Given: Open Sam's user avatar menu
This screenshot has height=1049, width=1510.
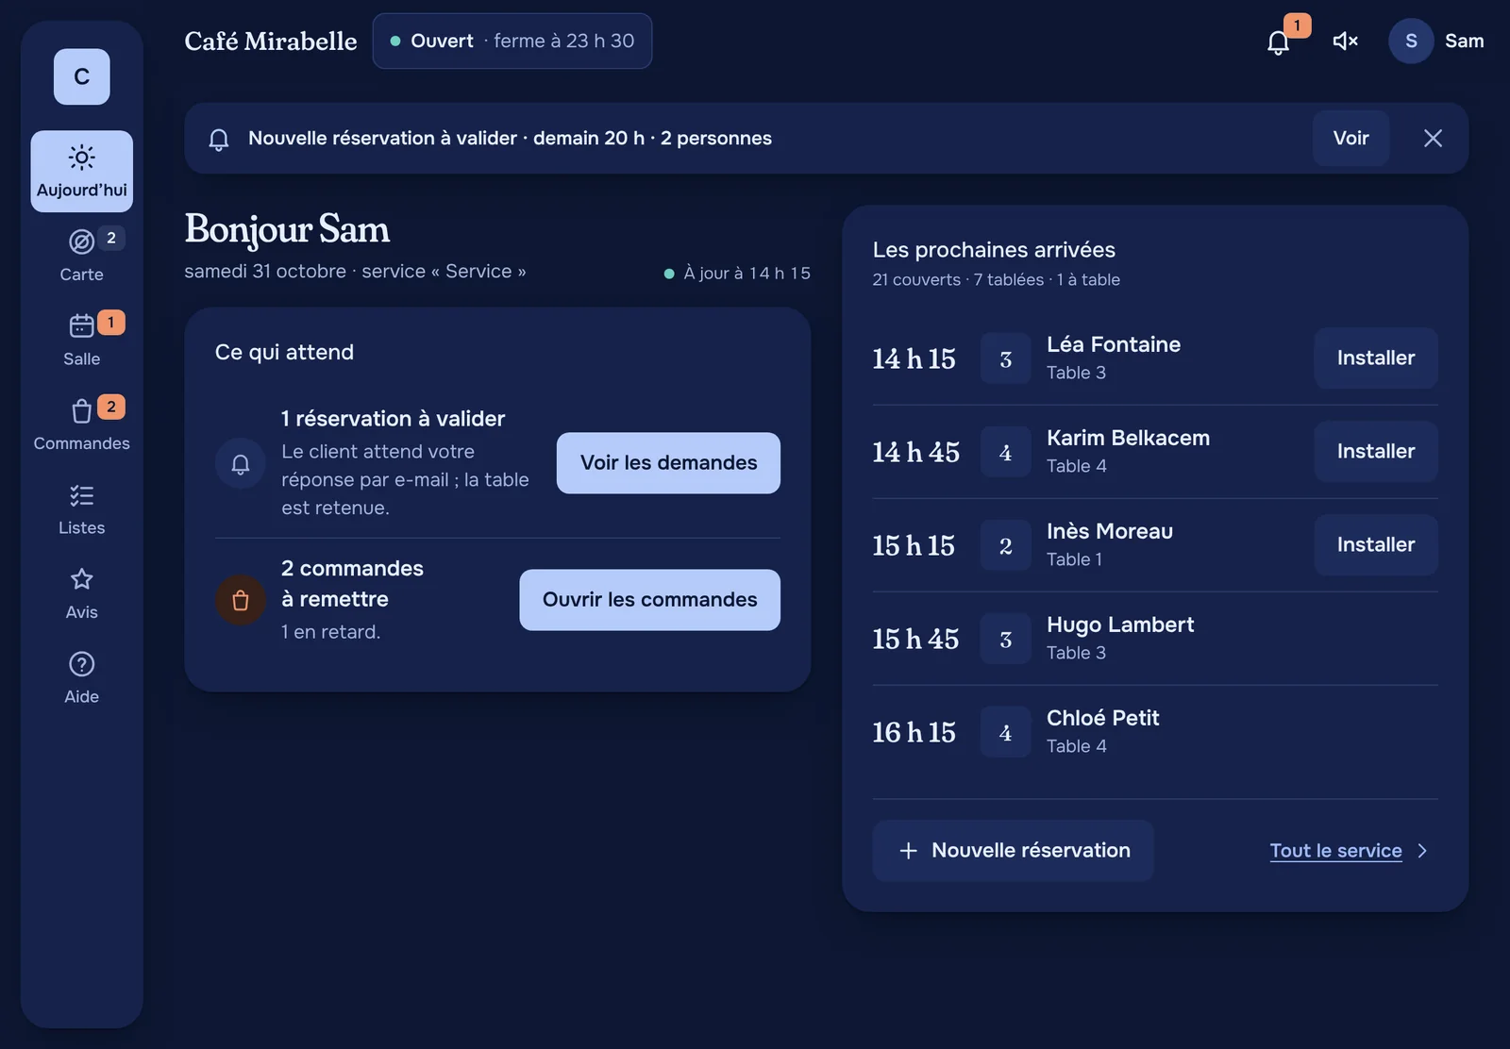Looking at the screenshot, I should click(1411, 41).
